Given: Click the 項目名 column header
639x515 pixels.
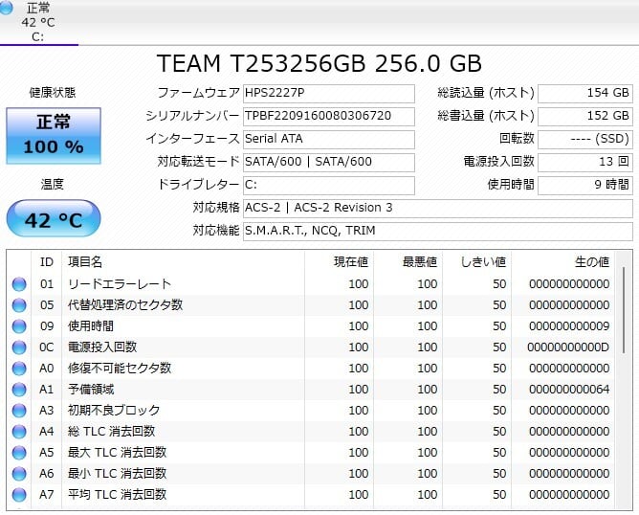Looking at the screenshot, I should click(84, 261).
